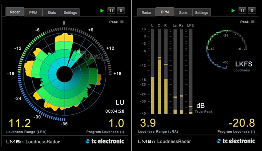Open Stats tab in right panel
Screen dimensions: 262x151
coord(183,12)
